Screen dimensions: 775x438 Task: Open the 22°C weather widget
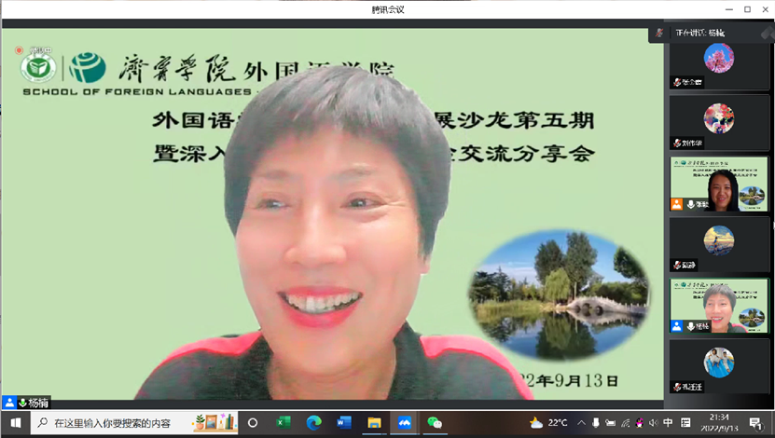[x=549, y=423]
